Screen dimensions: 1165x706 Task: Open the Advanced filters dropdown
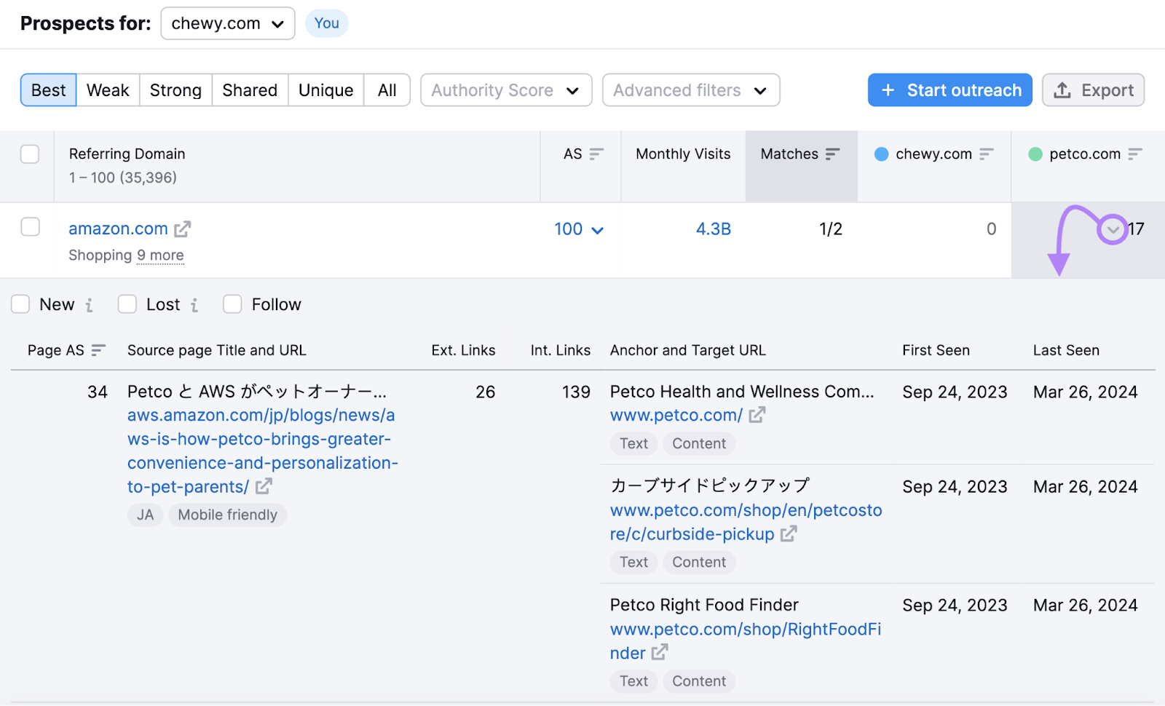coord(690,90)
